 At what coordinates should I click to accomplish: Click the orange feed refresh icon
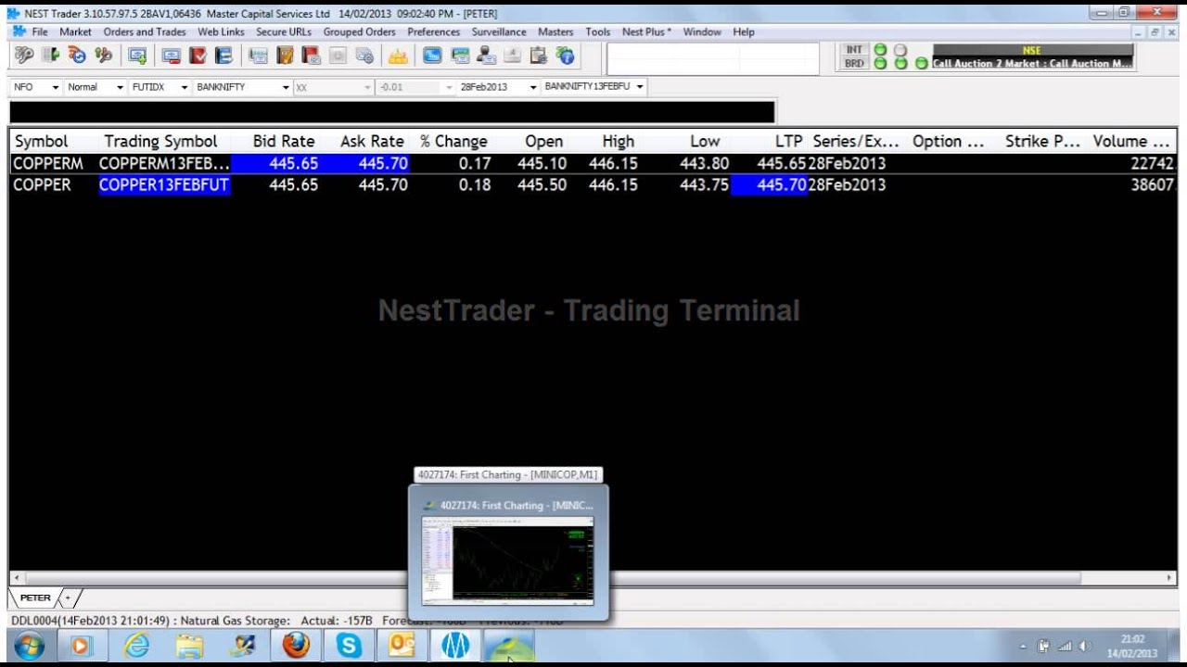(77, 56)
